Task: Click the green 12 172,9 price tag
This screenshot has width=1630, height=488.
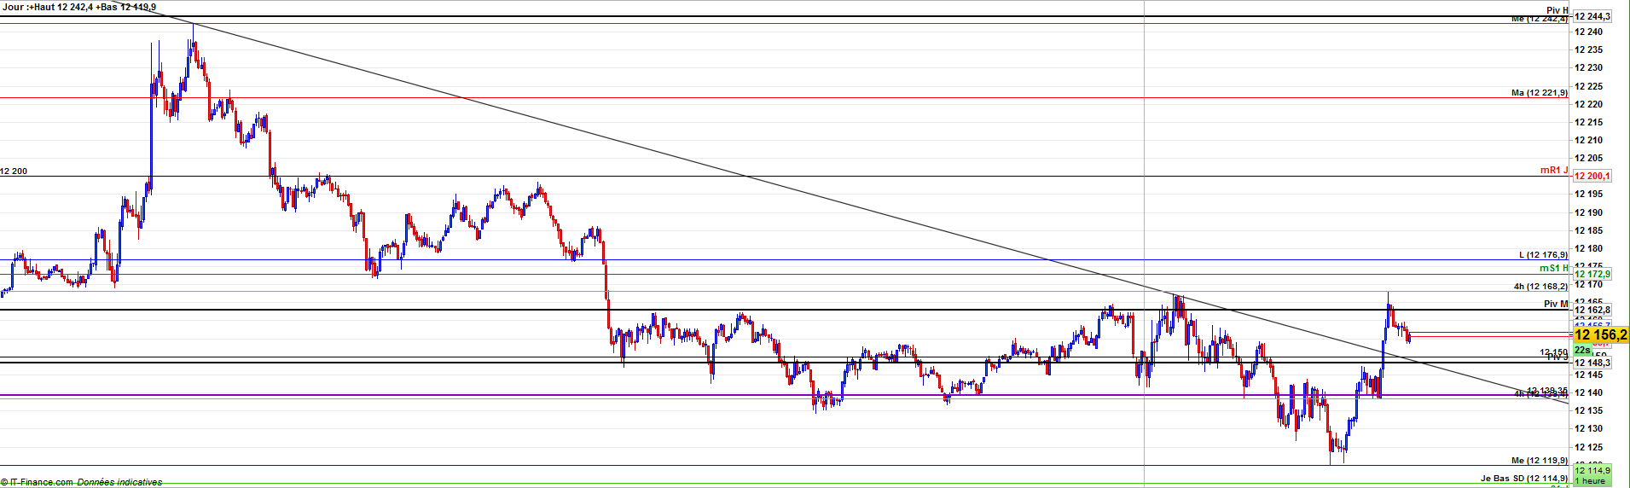Action: point(1592,274)
